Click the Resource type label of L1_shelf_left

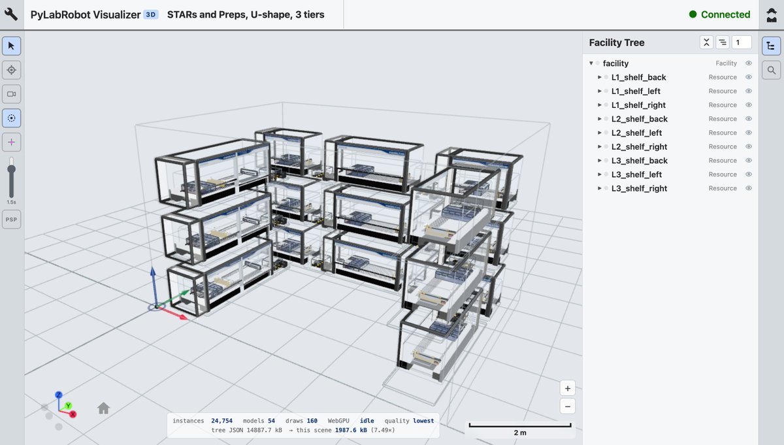click(723, 91)
